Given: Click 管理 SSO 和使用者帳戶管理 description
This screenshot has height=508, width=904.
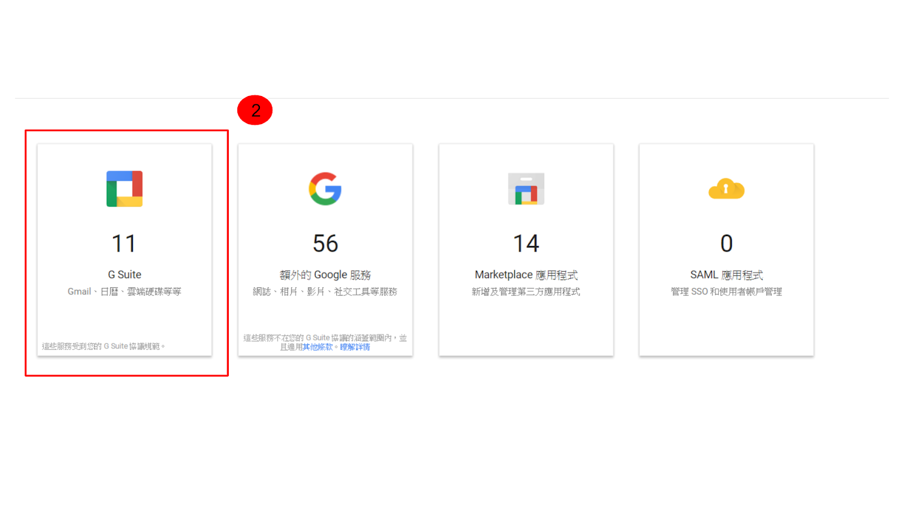Looking at the screenshot, I should pyautogui.click(x=727, y=292).
